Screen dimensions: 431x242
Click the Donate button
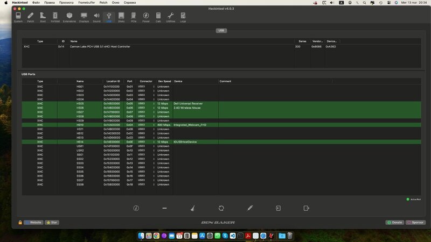[x=395, y=222]
